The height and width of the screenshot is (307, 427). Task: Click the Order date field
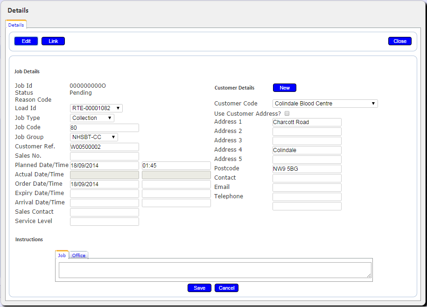[x=105, y=184]
